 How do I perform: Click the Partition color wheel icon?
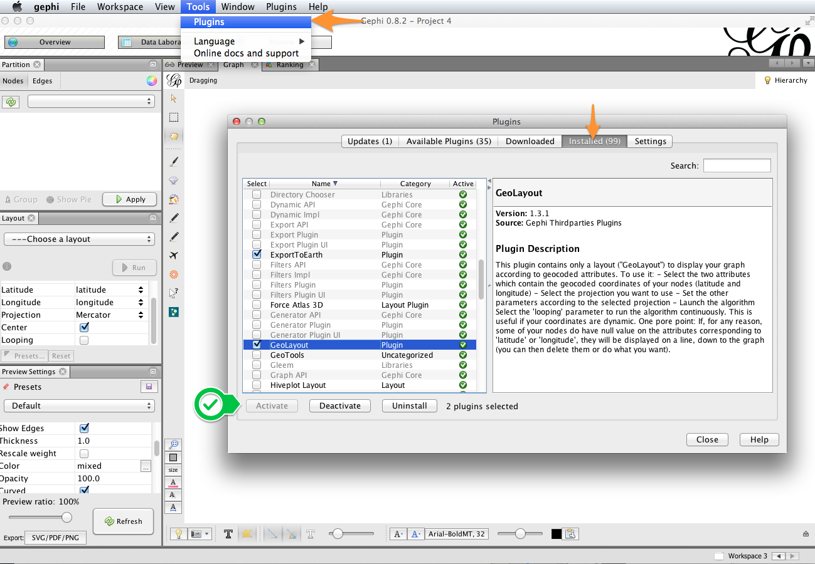151,80
